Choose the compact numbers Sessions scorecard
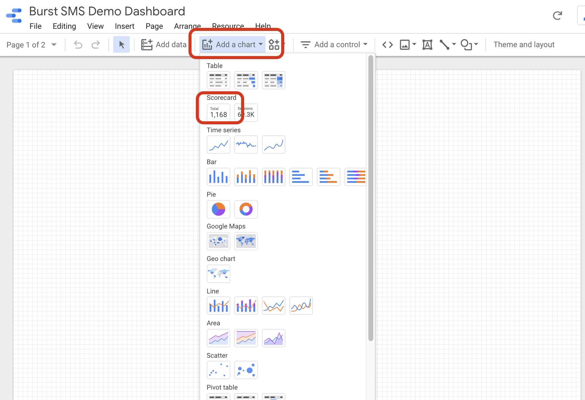585x400 pixels. click(246, 113)
